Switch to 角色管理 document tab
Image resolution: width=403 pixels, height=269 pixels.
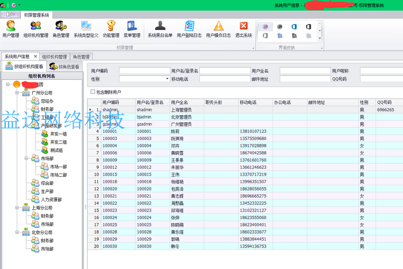click(81, 57)
